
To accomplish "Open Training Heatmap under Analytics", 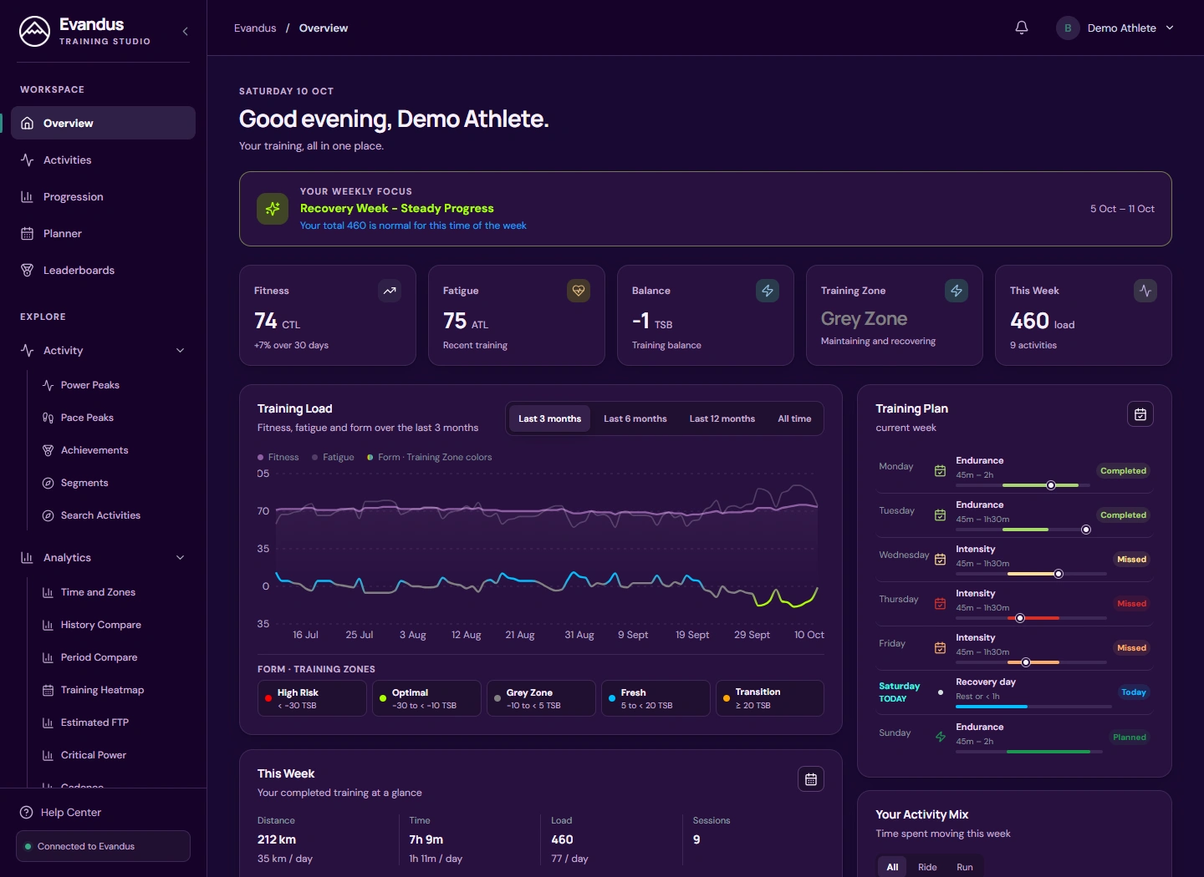I will click(x=115, y=690).
